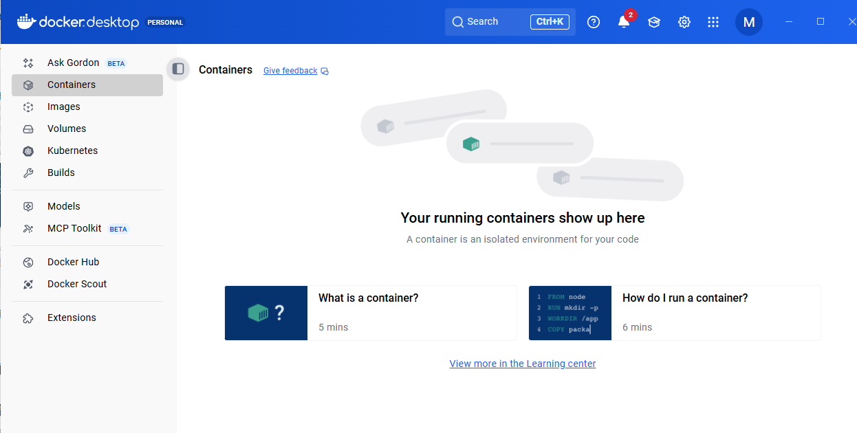Open the apps grid menu
This screenshot has height=433, width=857.
(713, 22)
